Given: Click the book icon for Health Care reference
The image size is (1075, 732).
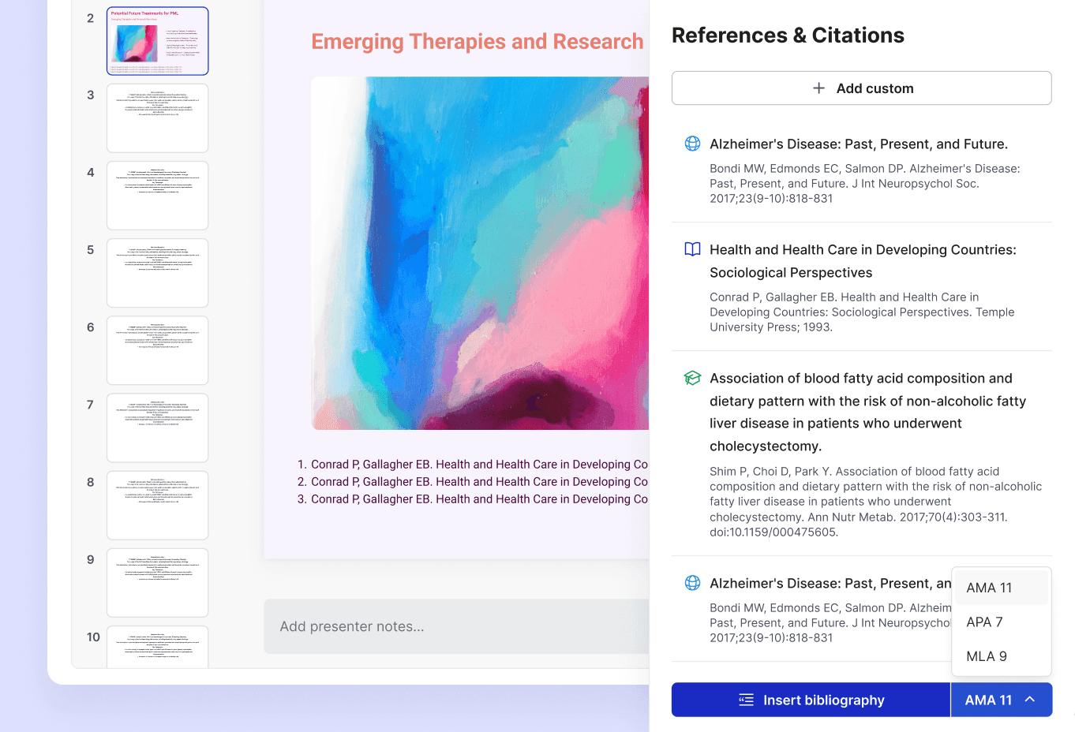Looking at the screenshot, I should pyautogui.click(x=692, y=249).
